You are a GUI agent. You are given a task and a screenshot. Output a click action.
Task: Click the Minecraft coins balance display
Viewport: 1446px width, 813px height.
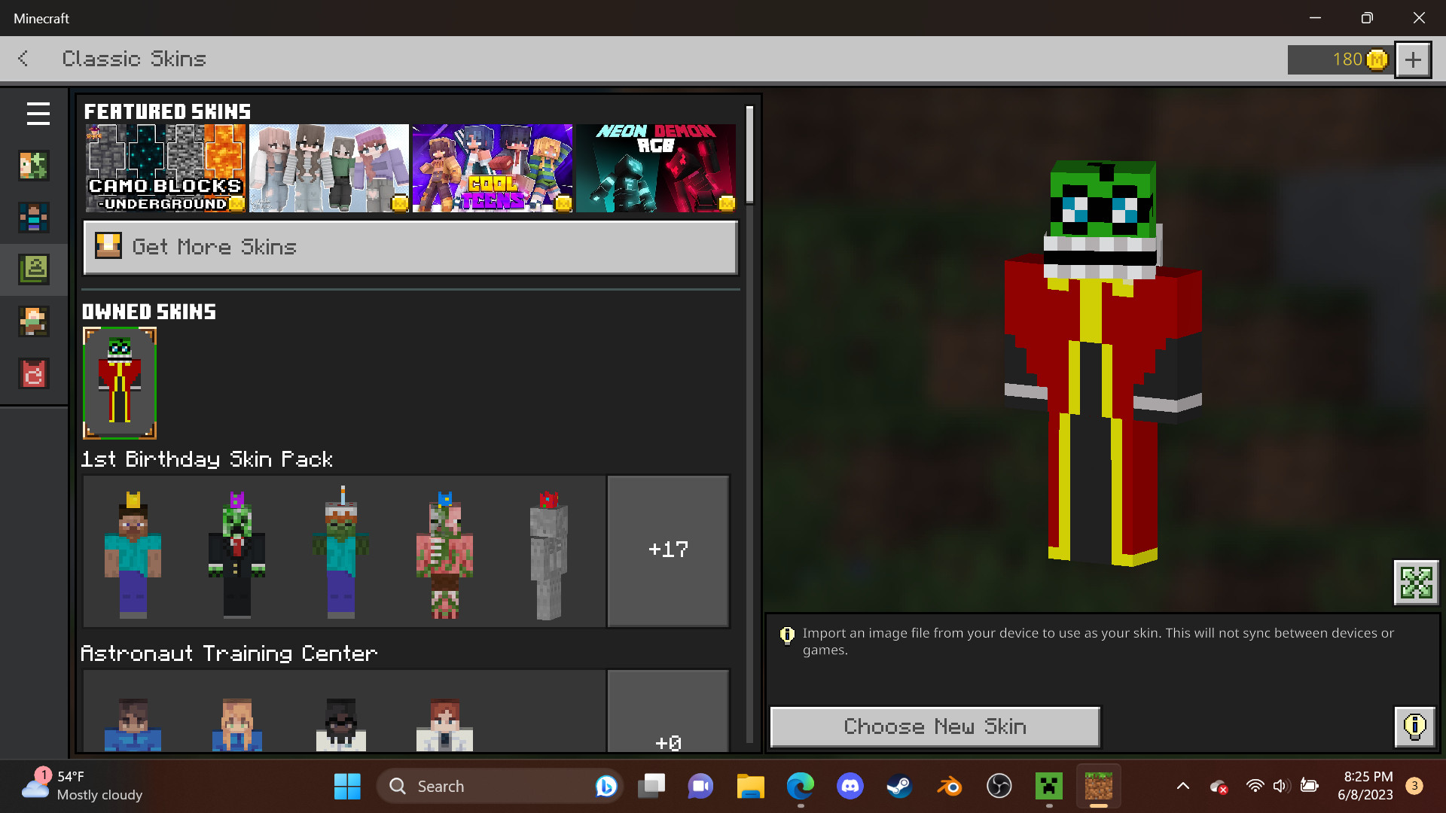pyautogui.click(x=1341, y=59)
